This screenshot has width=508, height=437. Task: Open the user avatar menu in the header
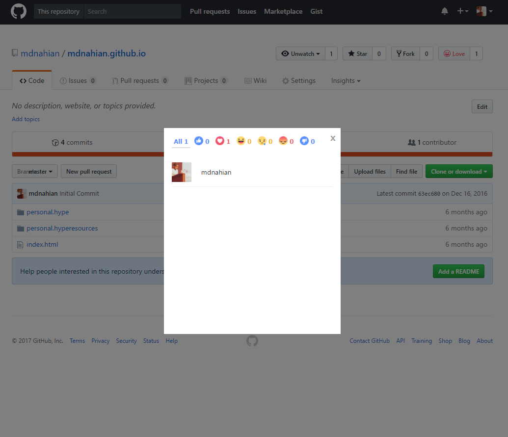(x=484, y=11)
